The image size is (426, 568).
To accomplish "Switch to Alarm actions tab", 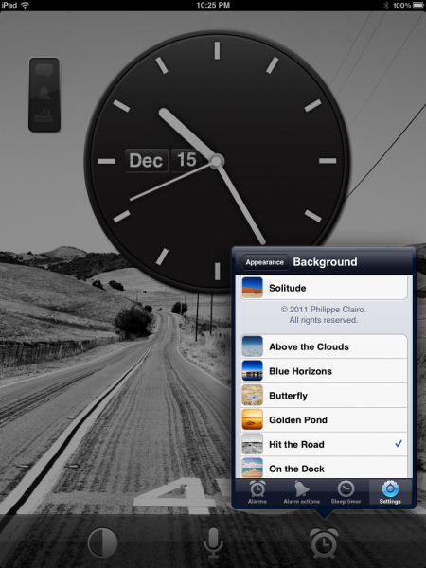I will click(x=301, y=492).
